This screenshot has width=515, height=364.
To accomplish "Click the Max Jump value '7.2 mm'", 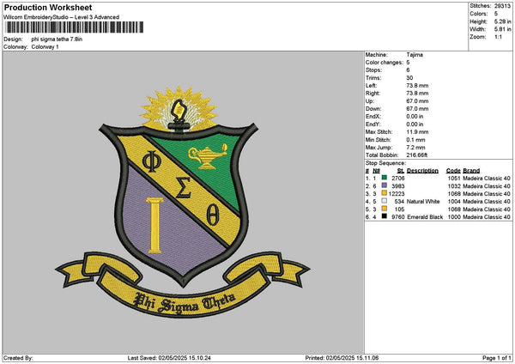I will coord(415,148).
